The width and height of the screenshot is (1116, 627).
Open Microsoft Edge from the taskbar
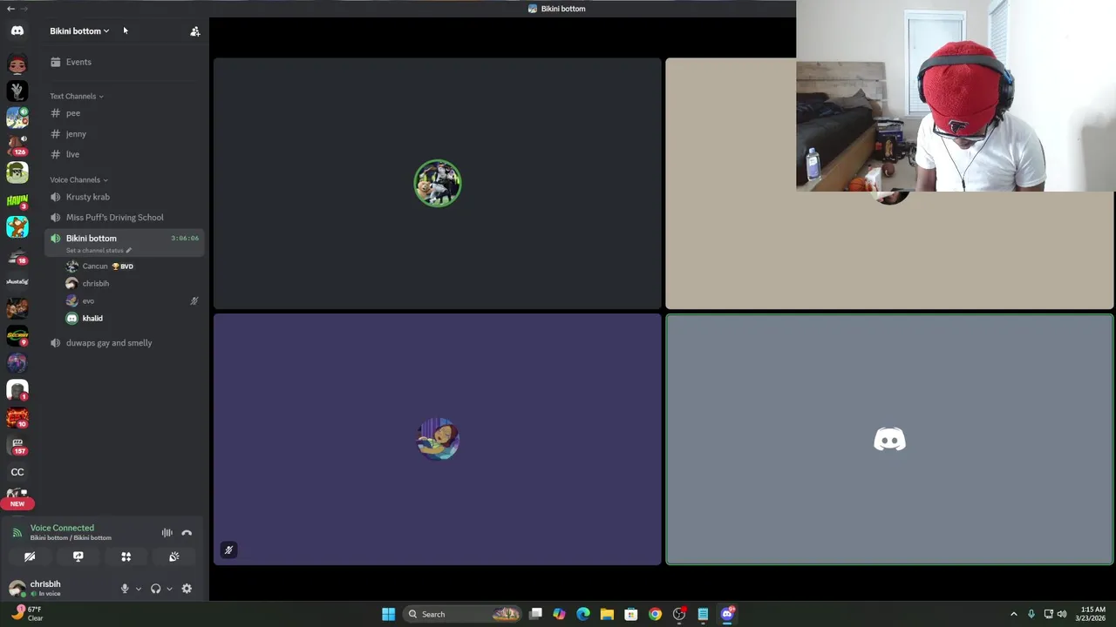(582, 615)
